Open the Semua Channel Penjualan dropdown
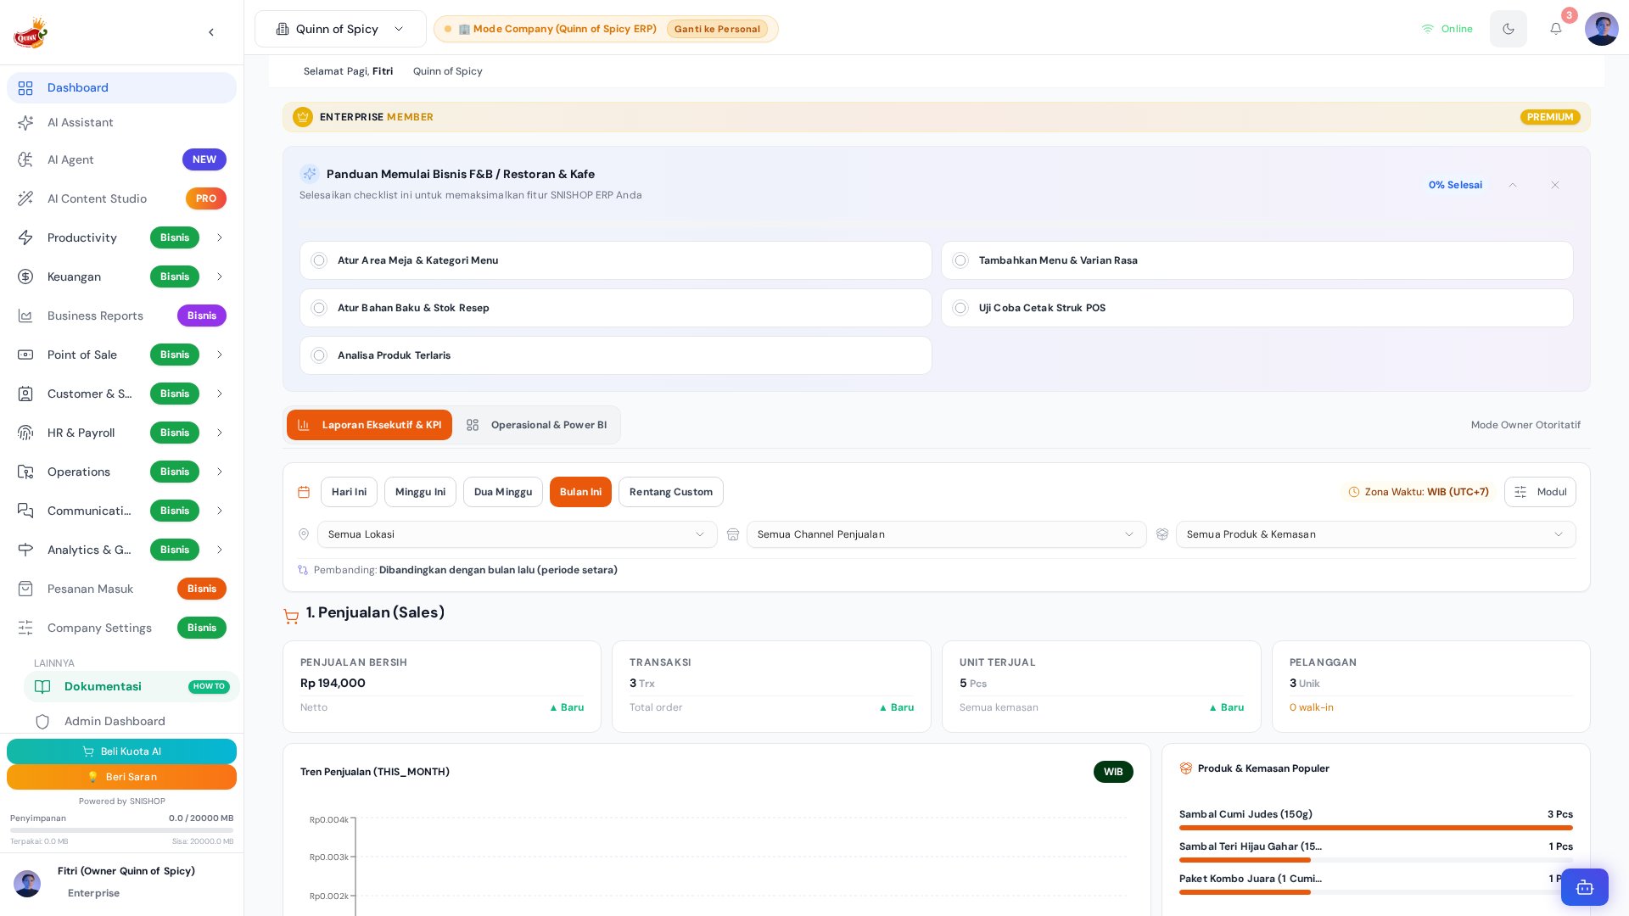This screenshot has height=916, width=1629. tap(946, 534)
